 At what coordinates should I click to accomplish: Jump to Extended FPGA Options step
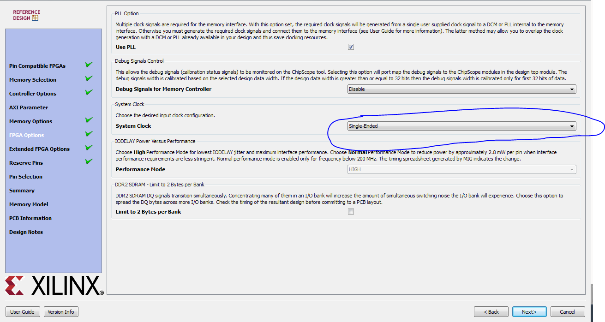point(39,149)
